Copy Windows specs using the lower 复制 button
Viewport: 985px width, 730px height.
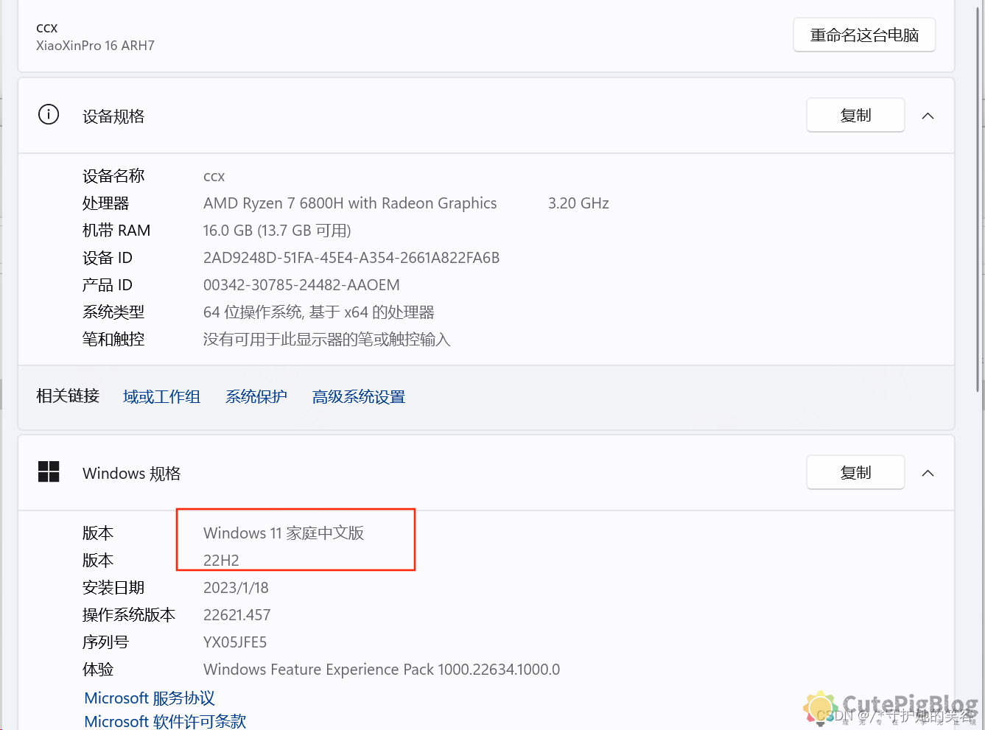coord(855,472)
